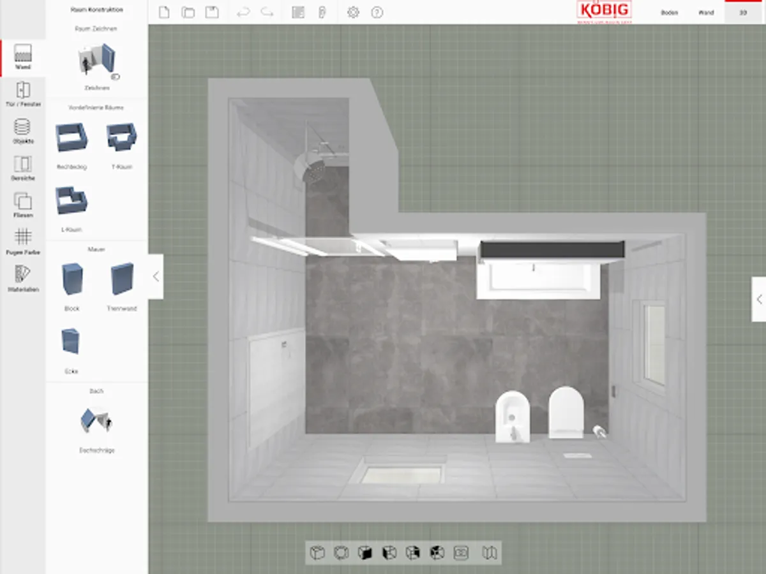
Task: Click the Raum Konstruktion panel title
Action: click(97, 10)
